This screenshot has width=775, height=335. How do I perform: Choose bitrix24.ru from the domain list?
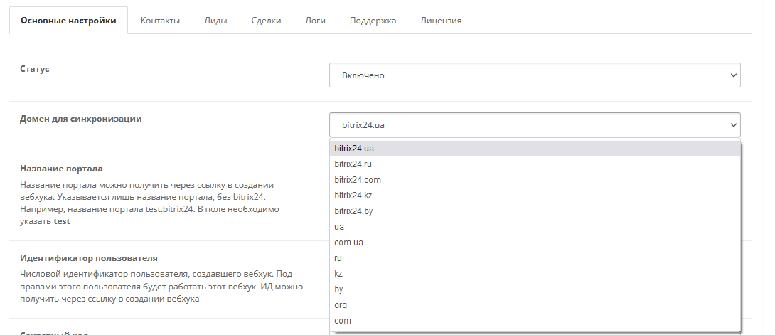[x=535, y=164]
